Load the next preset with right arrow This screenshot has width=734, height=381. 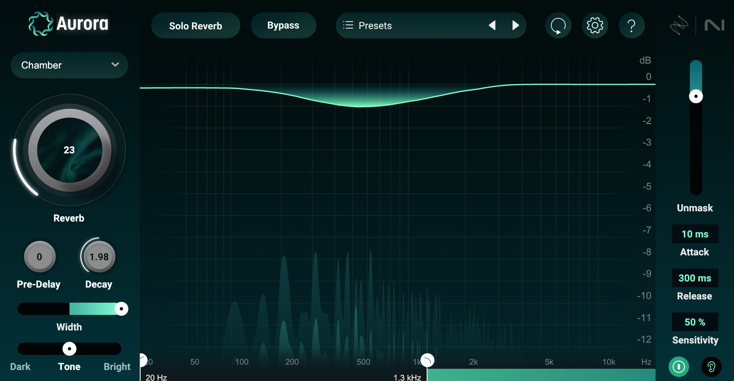pos(516,25)
